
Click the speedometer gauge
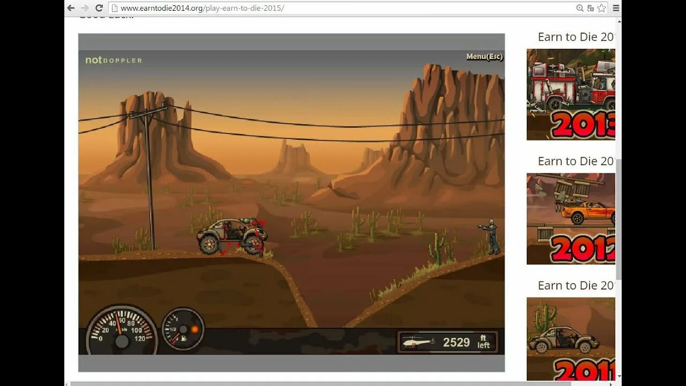click(x=122, y=331)
